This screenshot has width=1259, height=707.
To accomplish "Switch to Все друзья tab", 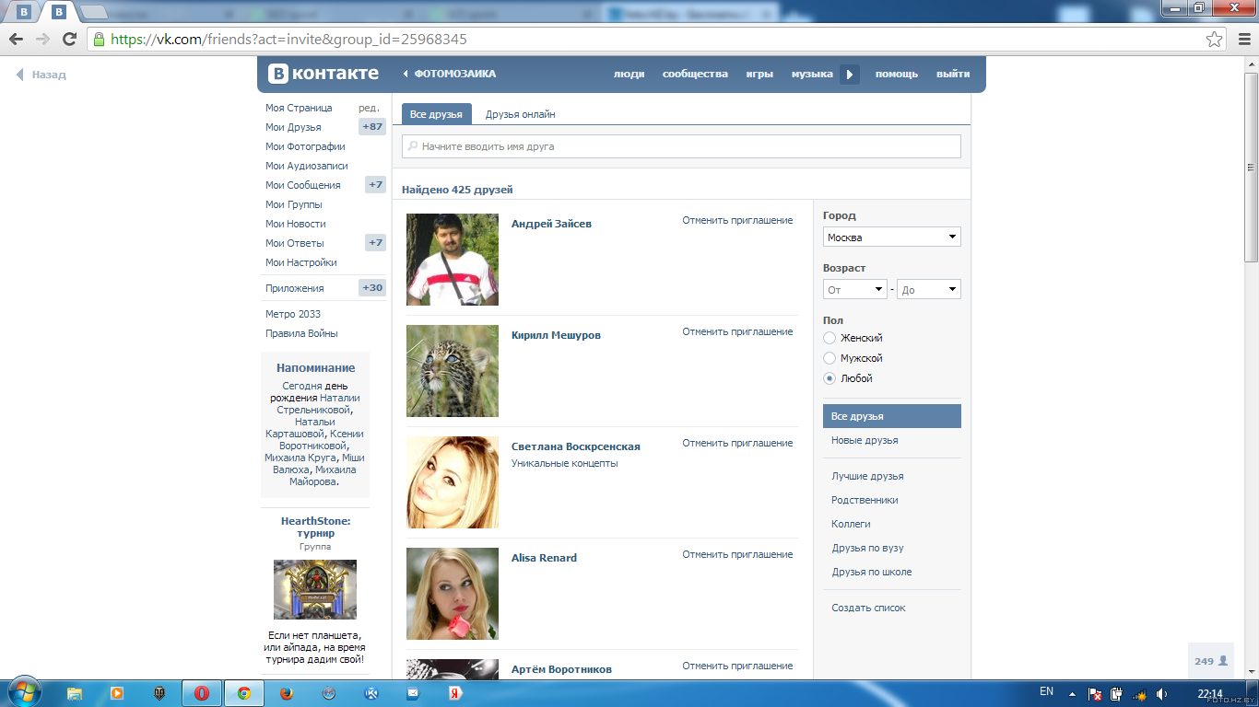I will pos(437,114).
